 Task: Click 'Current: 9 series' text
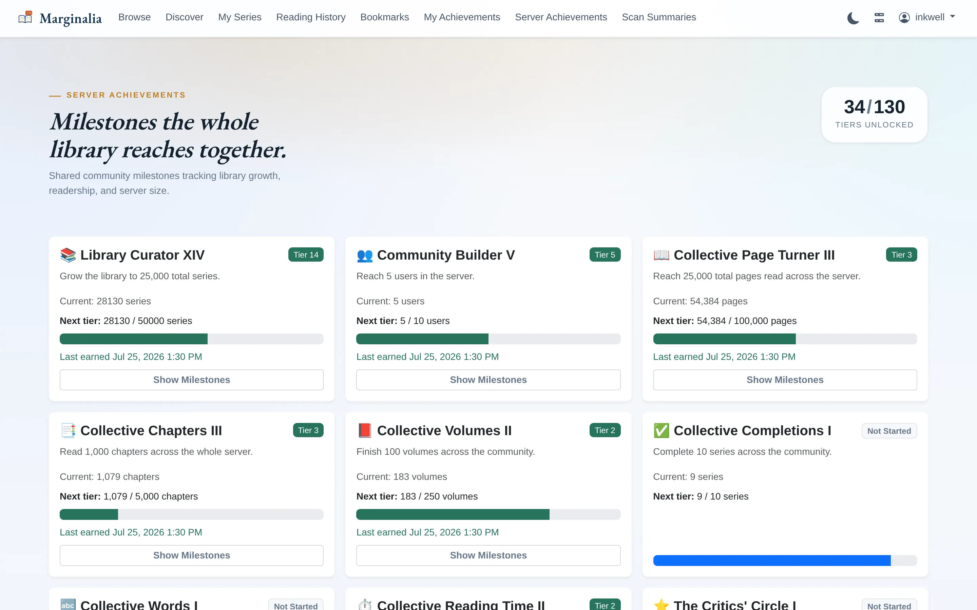click(688, 477)
